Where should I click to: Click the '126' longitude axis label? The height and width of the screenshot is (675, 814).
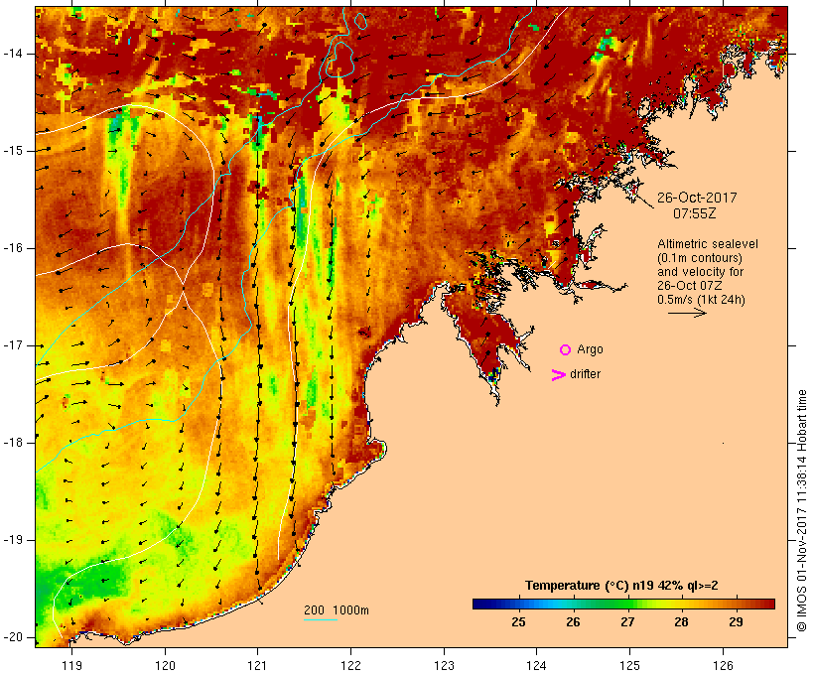[723, 666]
